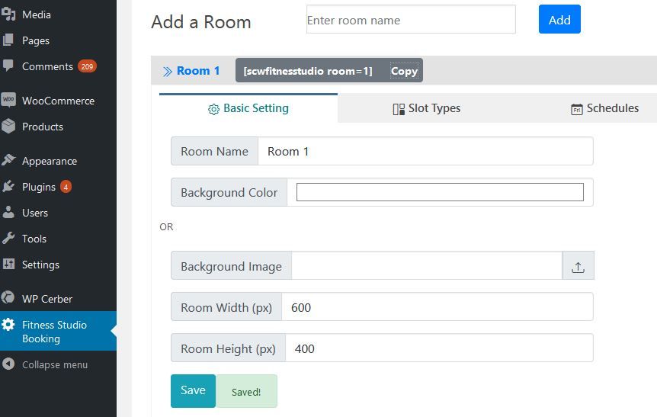Click the Products box icon
Image resolution: width=657 pixels, height=417 pixels.
[x=8, y=127]
